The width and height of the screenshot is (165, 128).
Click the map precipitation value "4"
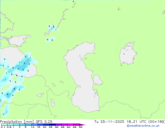point(14,89)
